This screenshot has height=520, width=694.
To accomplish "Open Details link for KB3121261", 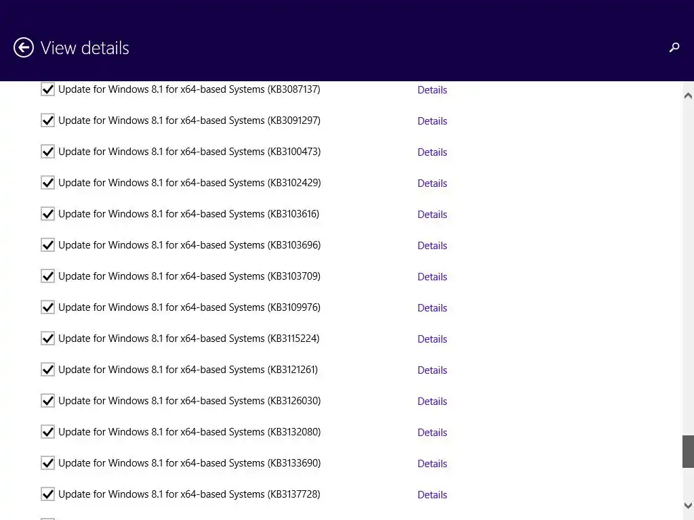I will [x=432, y=370].
